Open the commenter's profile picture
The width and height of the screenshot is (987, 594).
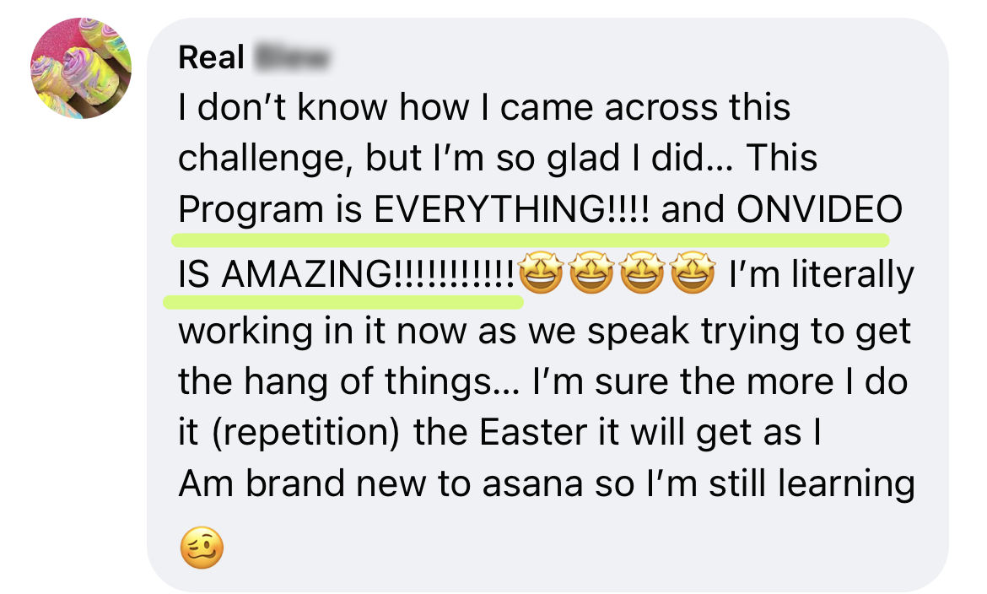point(81,68)
